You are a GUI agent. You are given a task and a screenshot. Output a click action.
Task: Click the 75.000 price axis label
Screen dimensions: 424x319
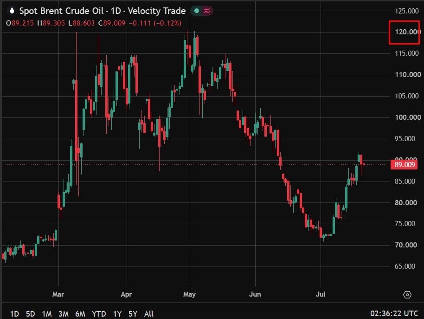pyautogui.click(x=405, y=224)
